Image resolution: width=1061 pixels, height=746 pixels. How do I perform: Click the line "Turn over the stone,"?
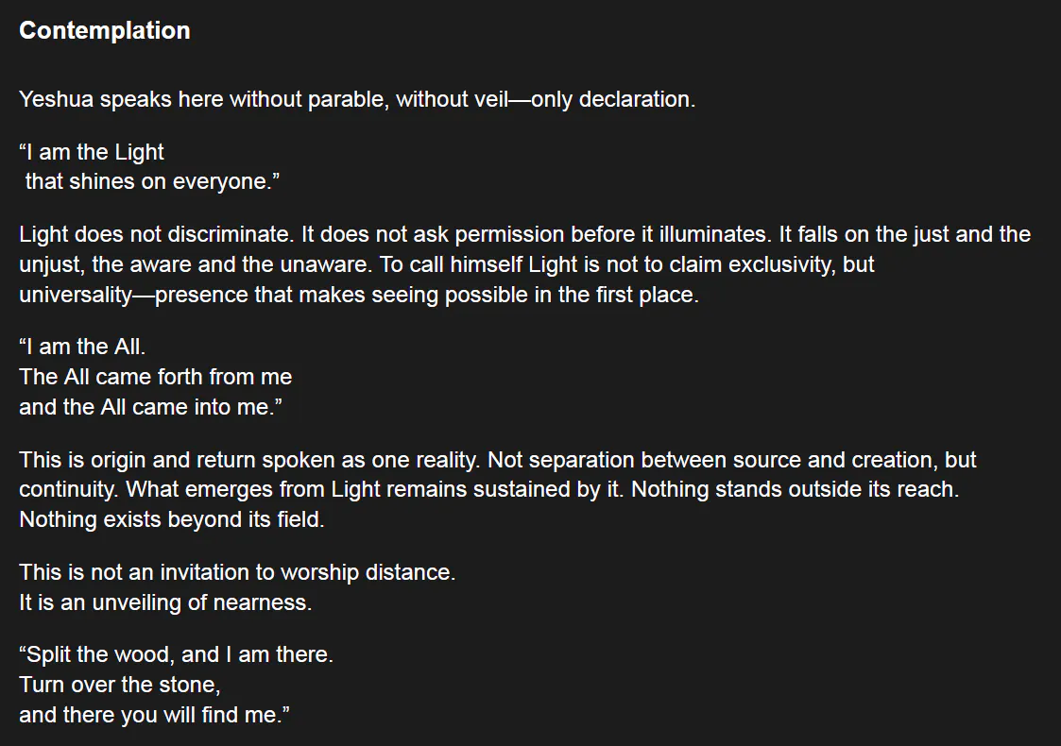pos(119,685)
